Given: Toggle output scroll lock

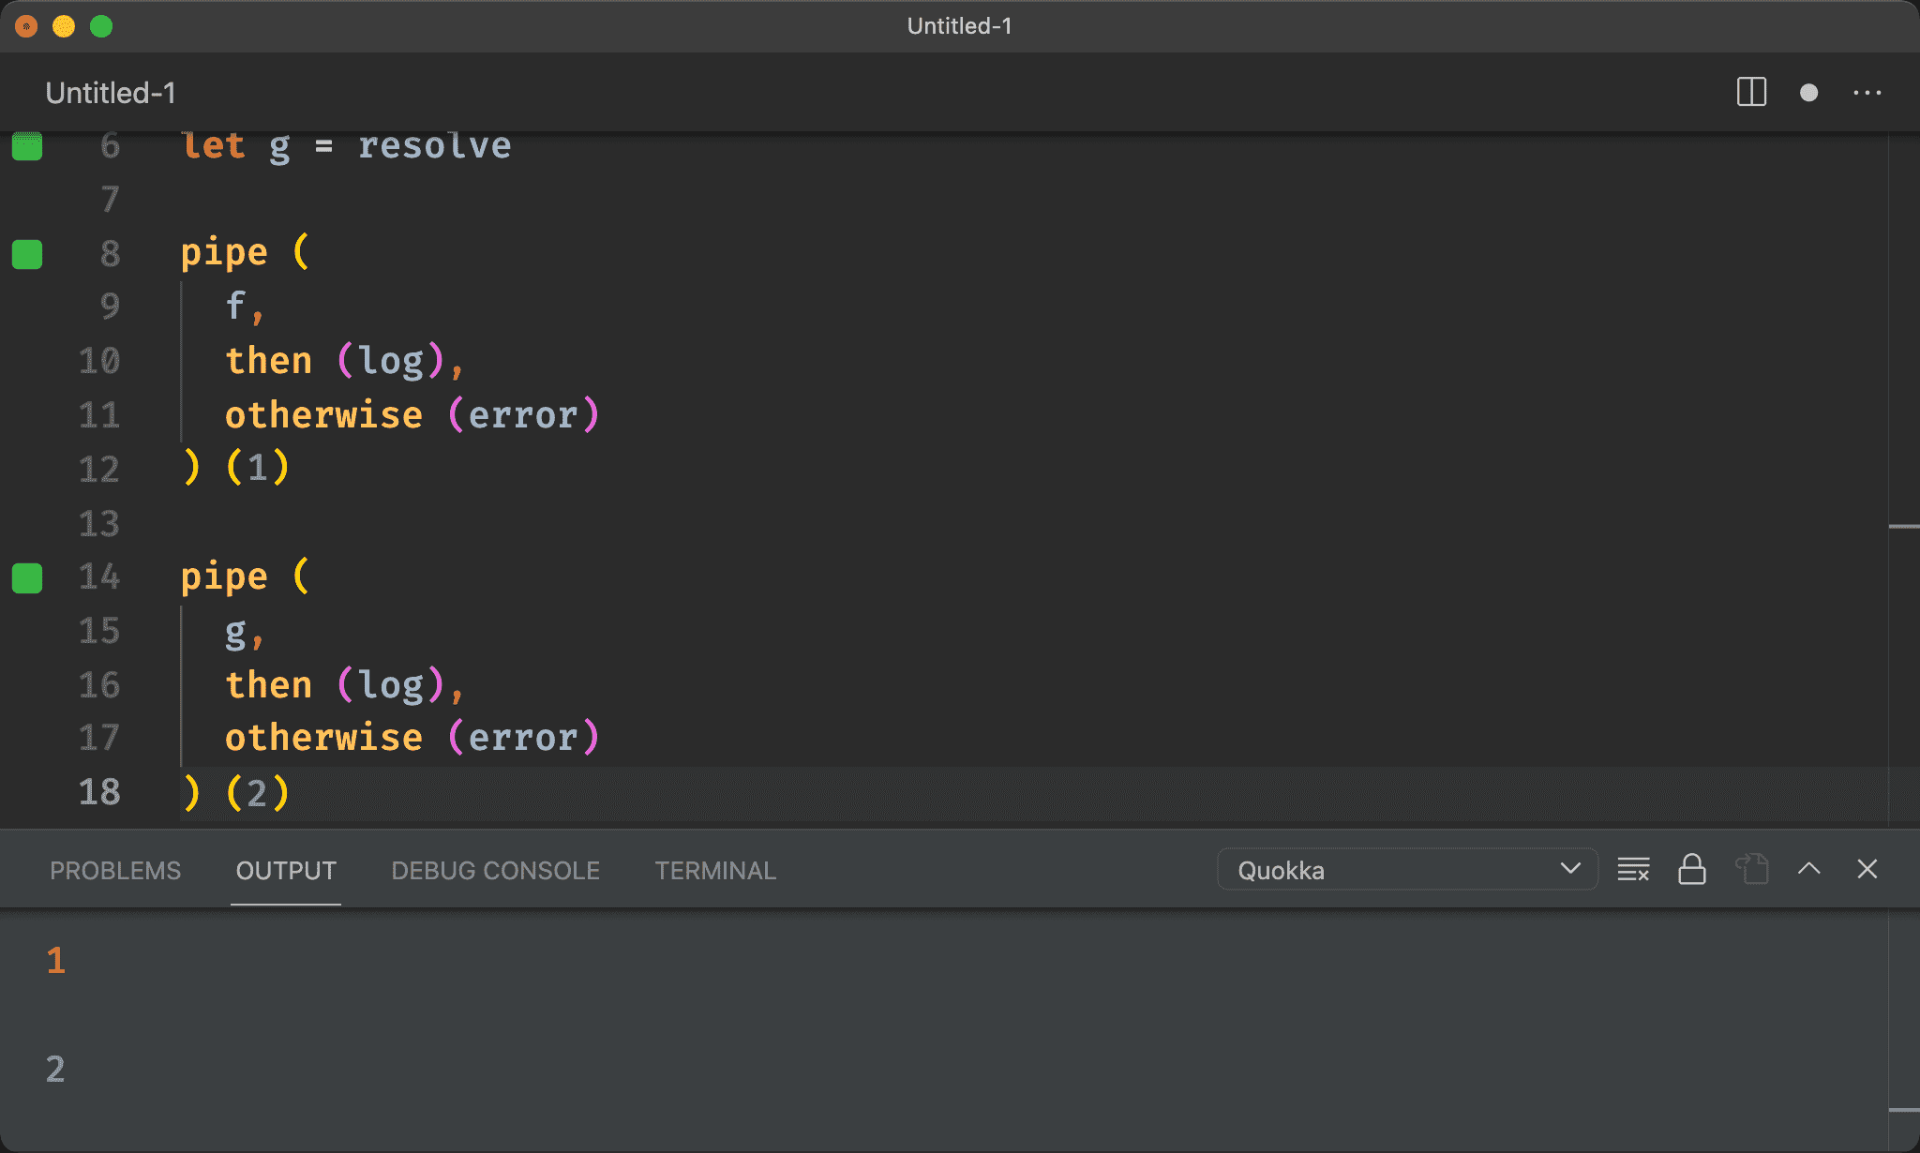Looking at the screenshot, I should tap(1691, 870).
